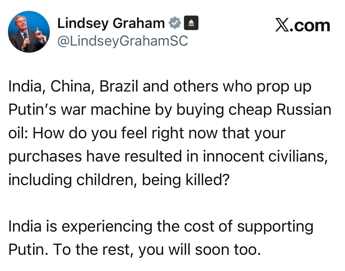
Task: Open the @LindseyGrahamSC handle
Action: pyautogui.click(x=123, y=41)
